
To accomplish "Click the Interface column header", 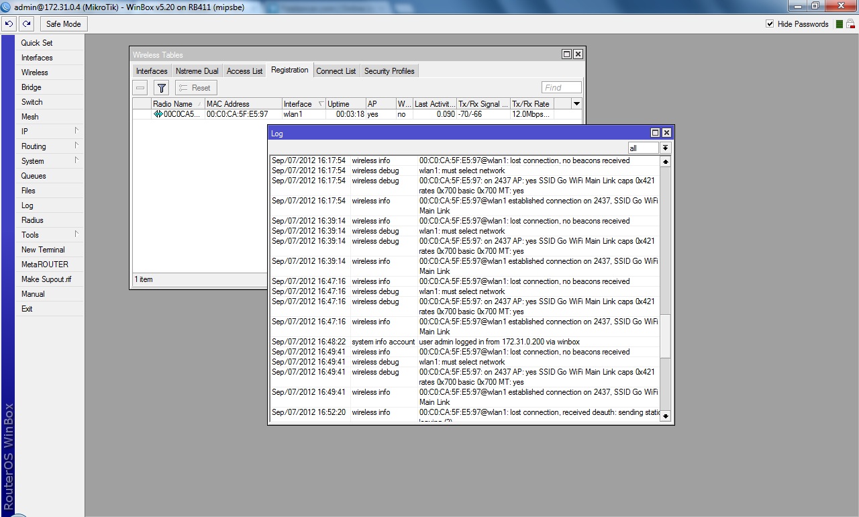I will point(303,104).
